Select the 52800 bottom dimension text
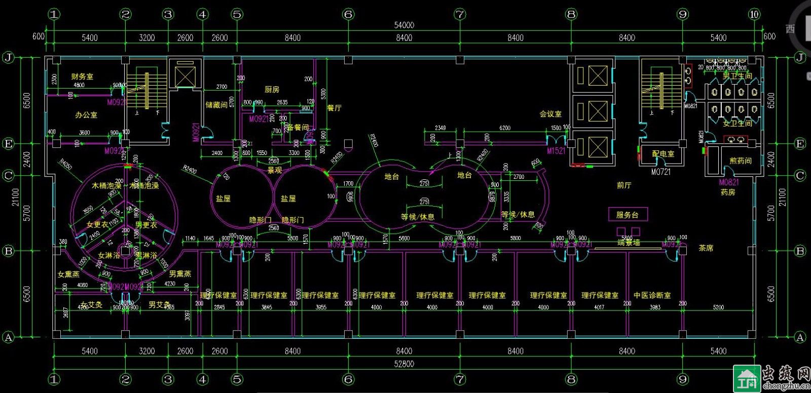This screenshot has height=393, width=811. pyautogui.click(x=404, y=364)
